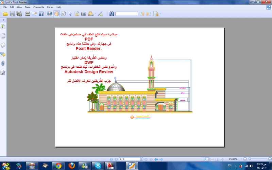Click the Open file folder icon
This screenshot has height=170, width=272.
click(x=5, y=14)
